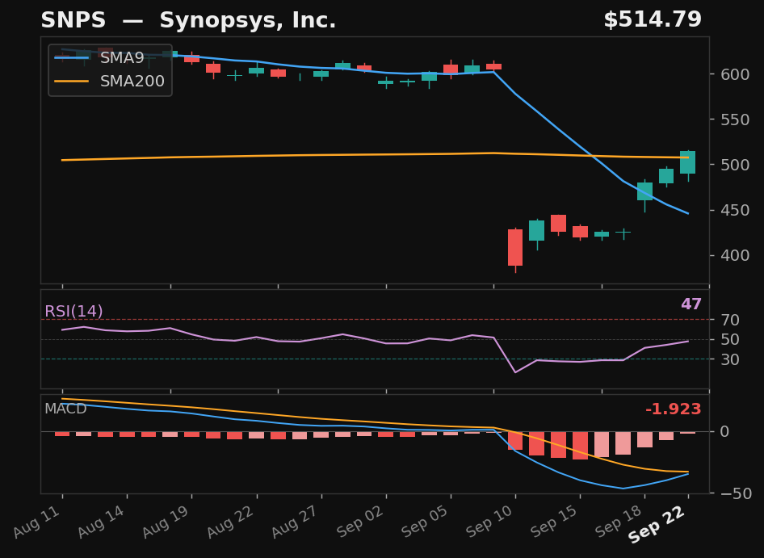The height and width of the screenshot is (558, 764).
Task: Click the Aug 14 date label
Action: coord(102,522)
